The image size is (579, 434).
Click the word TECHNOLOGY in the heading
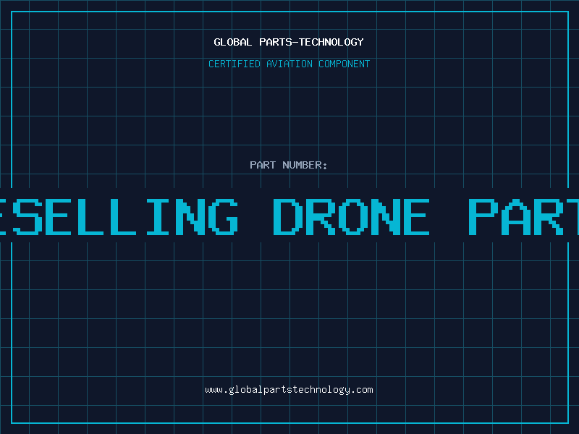[x=331, y=42]
